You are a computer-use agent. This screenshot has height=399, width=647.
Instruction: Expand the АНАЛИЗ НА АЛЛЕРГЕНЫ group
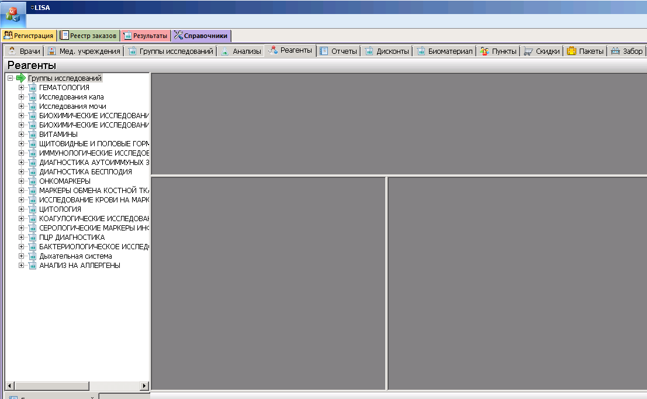22,265
